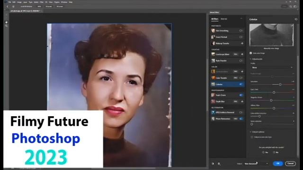This screenshot has height=170, width=303.
Task: Disable the Photo Restoration filter toggle
Action: [241, 119]
